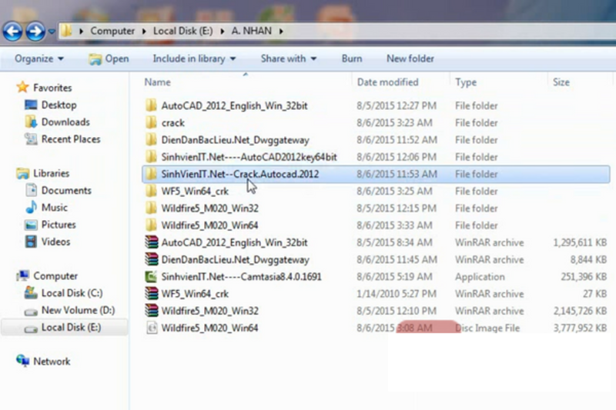Select WF5_Win64_crk WinRAR archive icon
The width and height of the screenshot is (616, 410).
coord(151,294)
